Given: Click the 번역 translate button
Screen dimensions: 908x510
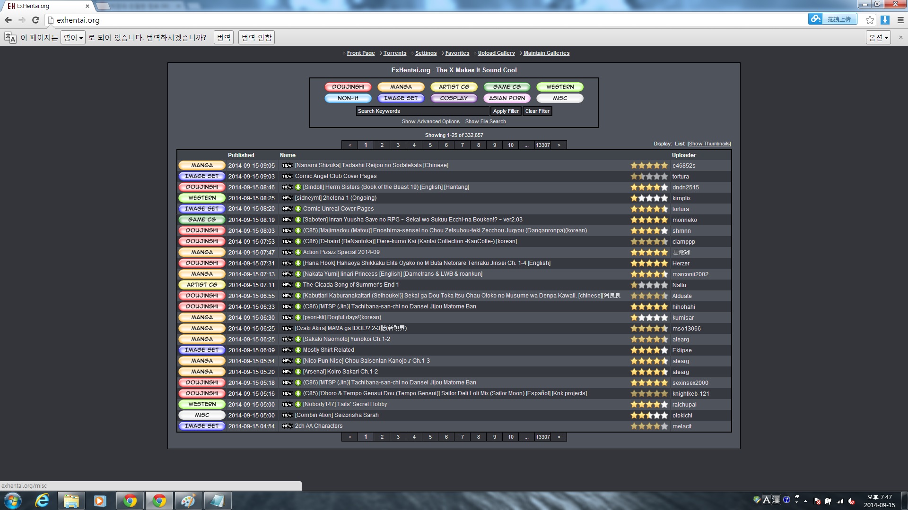Looking at the screenshot, I should tap(224, 38).
